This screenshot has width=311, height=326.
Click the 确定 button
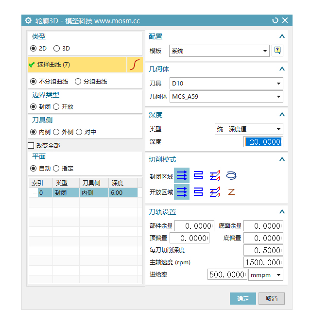(242, 299)
